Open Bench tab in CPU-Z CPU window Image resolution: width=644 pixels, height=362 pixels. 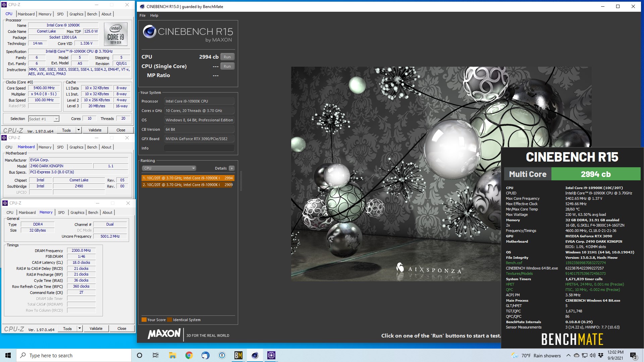click(x=92, y=14)
